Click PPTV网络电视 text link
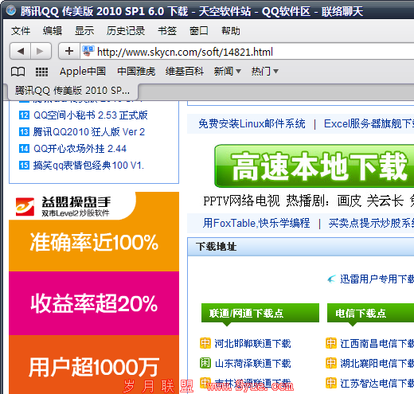This screenshot has height=394, width=414. pyautogui.click(x=241, y=201)
